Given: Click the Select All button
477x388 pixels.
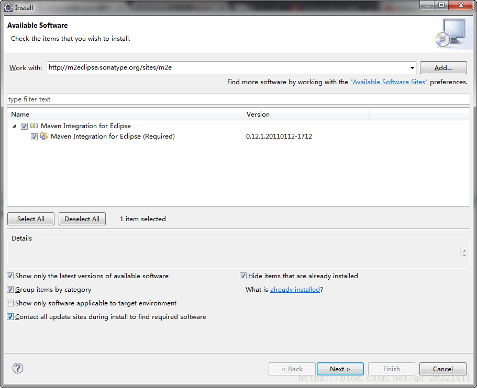Looking at the screenshot, I should click(31, 219).
